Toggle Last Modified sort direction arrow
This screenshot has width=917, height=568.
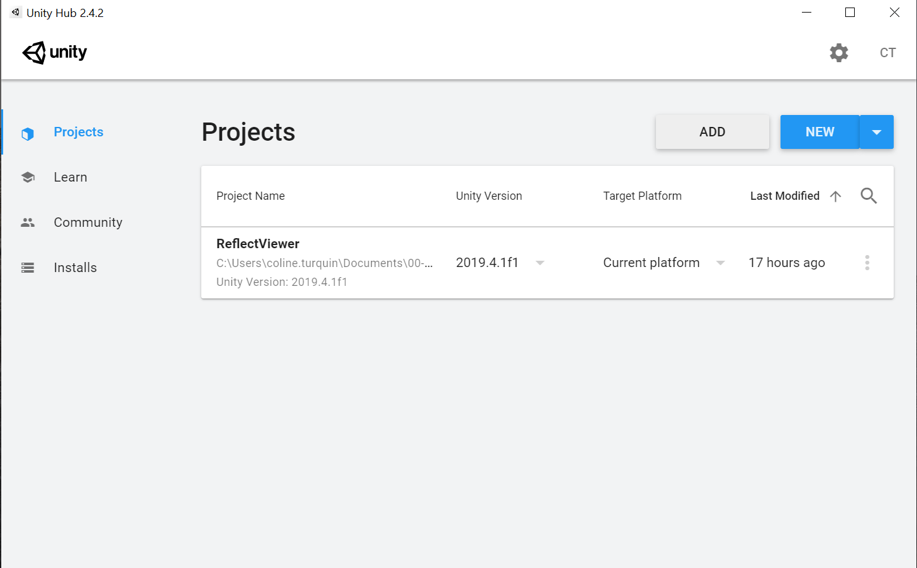tap(835, 196)
